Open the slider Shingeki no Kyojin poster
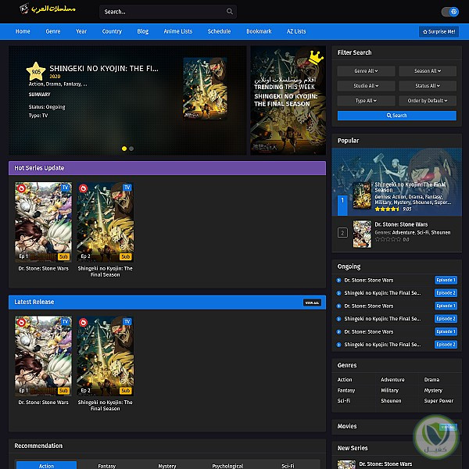Viewport: 469px width, 469px height. [x=205, y=88]
